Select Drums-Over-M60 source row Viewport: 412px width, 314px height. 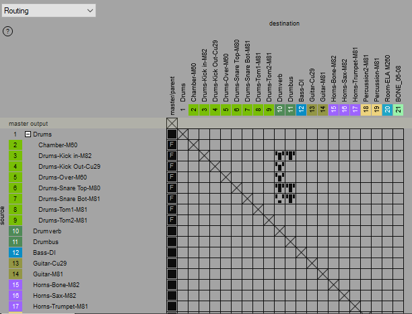click(x=63, y=178)
